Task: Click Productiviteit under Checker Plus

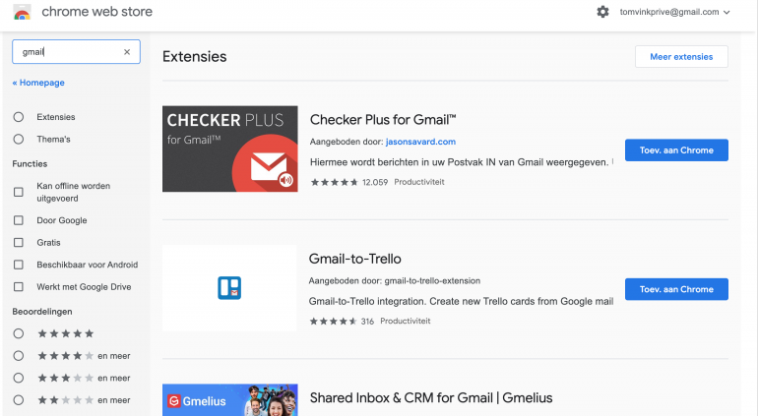Action: (x=419, y=182)
